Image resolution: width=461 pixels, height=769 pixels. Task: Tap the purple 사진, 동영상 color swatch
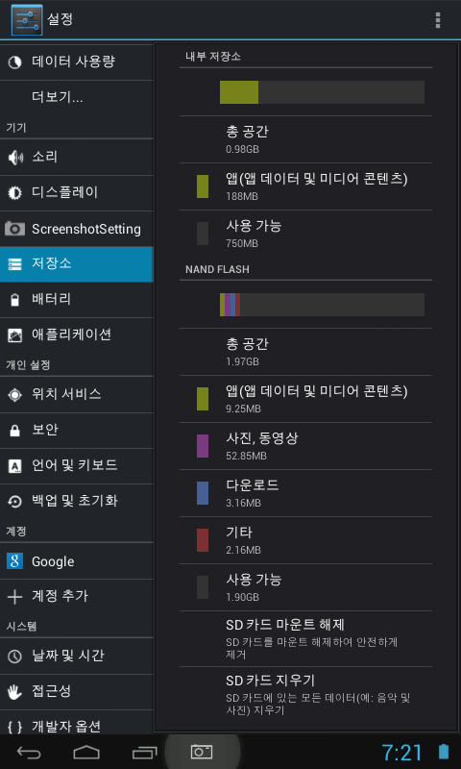(x=203, y=446)
